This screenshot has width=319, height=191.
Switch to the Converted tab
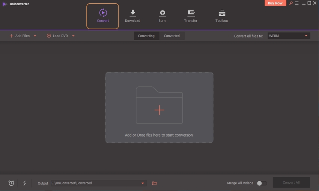tap(172, 36)
